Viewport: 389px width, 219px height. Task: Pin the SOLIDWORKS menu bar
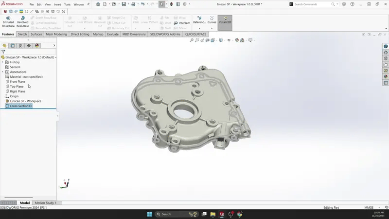coord(88,4)
